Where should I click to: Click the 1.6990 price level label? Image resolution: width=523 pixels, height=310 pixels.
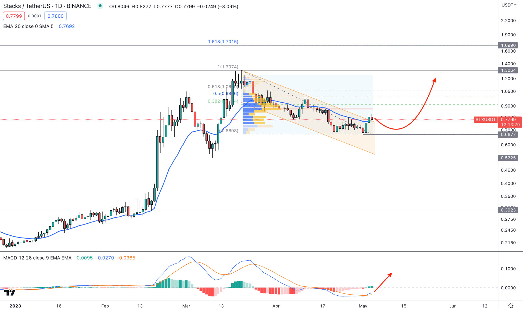[x=508, y=45]
